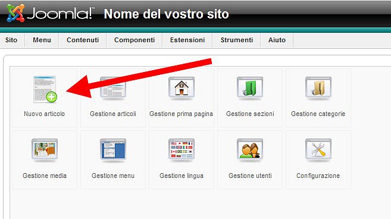Click the Configurazione label
The height and width of the screenshot is (219, 391).
click(x=318, y=176)
